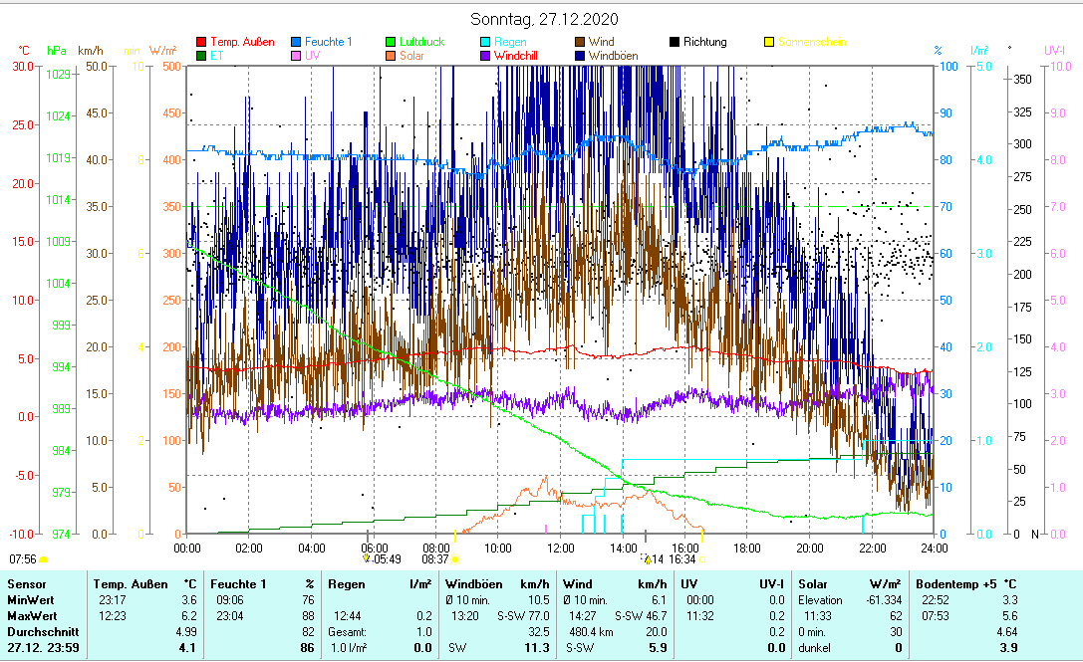Click the 16:34 sunset marker label
This screenshot has width=1083, height=662.
[x=680, y=559]
